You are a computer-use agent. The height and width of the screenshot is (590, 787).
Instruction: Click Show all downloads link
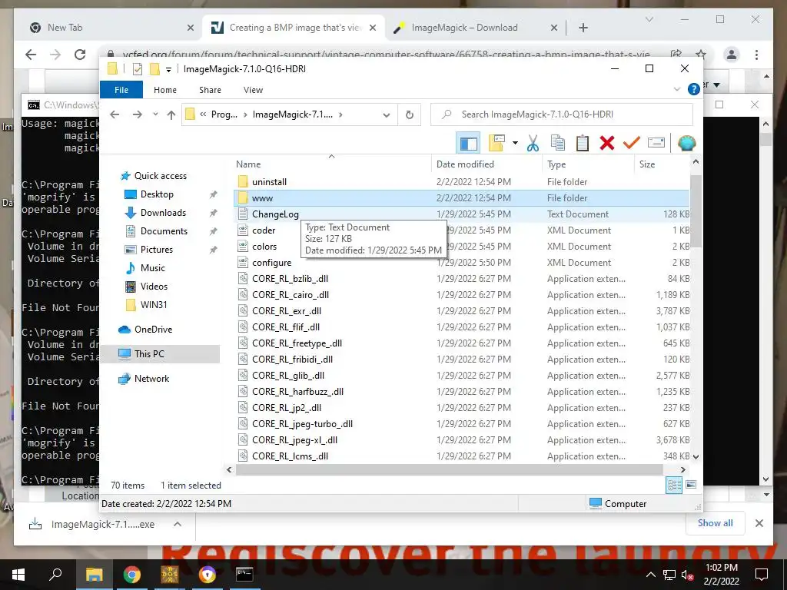716,523
